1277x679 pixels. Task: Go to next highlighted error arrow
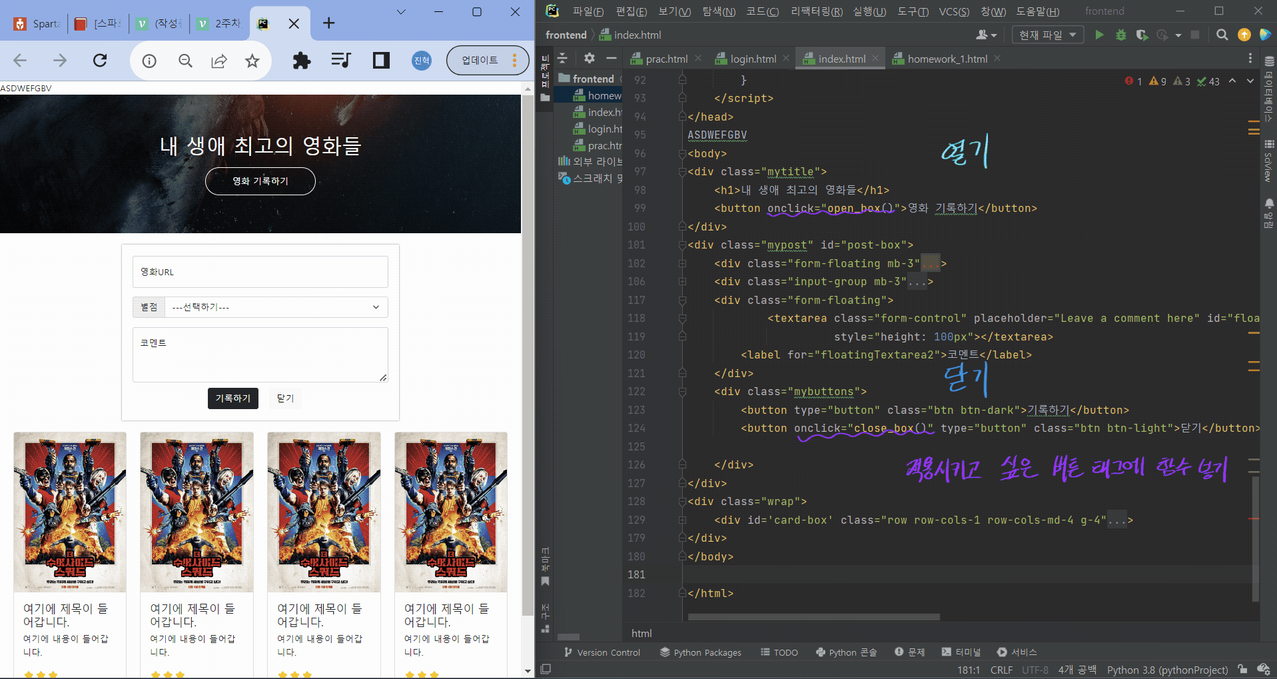click(x=1250, y=81)
